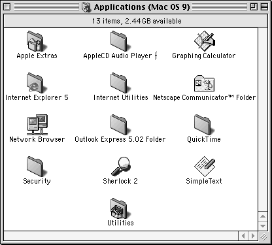Select the Internet Explorer 5 folder icon
This screenshot has width=272, height=245.
[x=37, y=83]
